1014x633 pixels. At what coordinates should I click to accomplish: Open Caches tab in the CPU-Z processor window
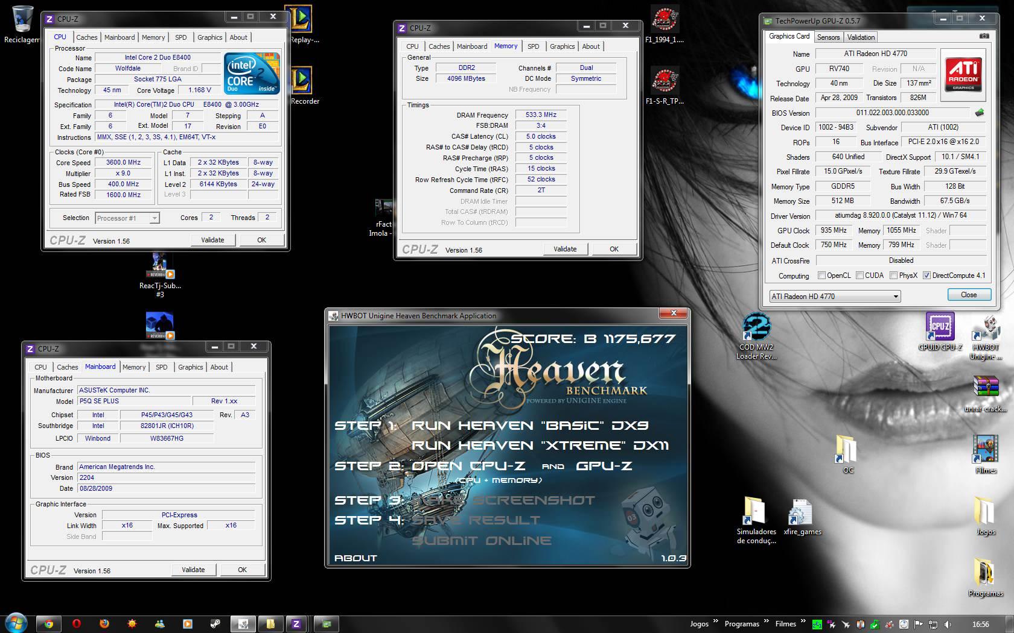(x=86, y=37)
